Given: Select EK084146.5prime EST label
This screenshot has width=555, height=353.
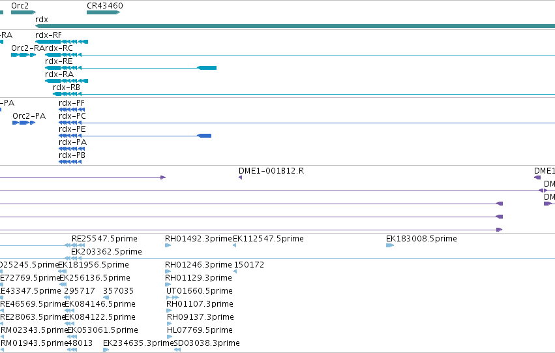Looking at the screenshot, I should click(100, 304).
